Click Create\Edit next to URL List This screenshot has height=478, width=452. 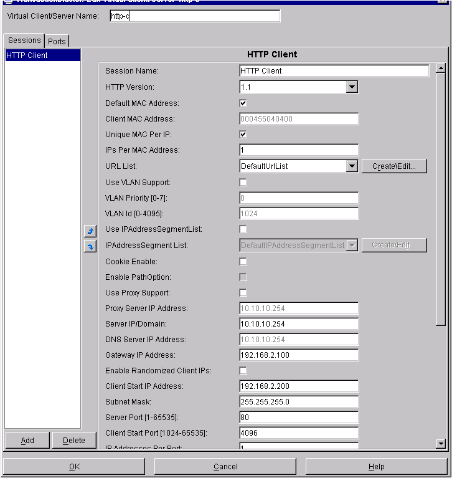394,166
